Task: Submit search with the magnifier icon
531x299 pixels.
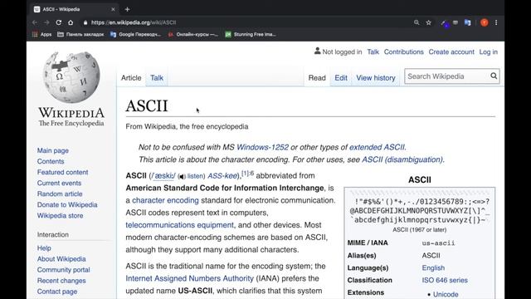Action: (x=494, y=76)
